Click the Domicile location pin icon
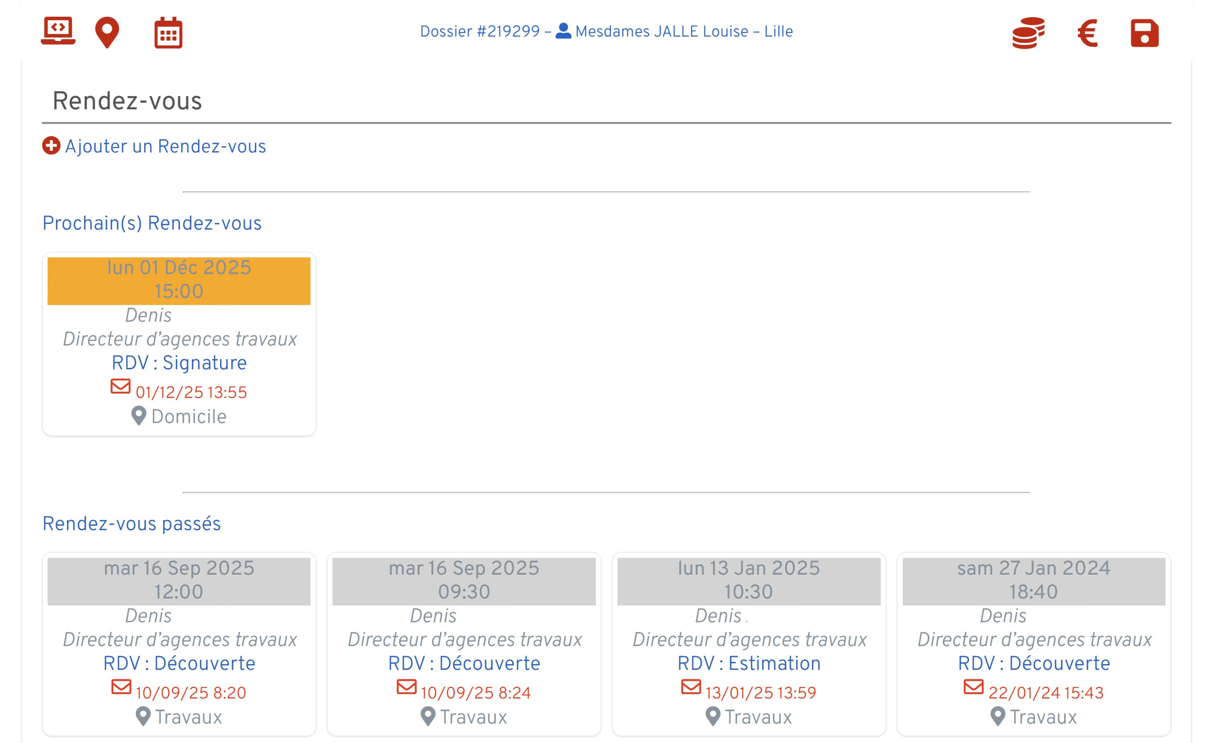 click(x=139, y=416)
